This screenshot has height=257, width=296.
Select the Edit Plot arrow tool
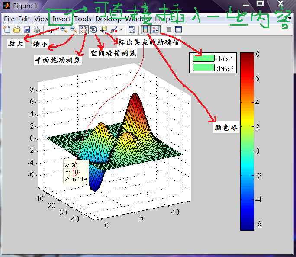(50, 29)
